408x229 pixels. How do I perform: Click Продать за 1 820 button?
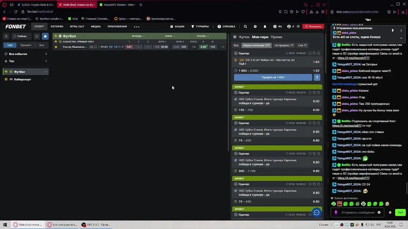coord(273,77)
